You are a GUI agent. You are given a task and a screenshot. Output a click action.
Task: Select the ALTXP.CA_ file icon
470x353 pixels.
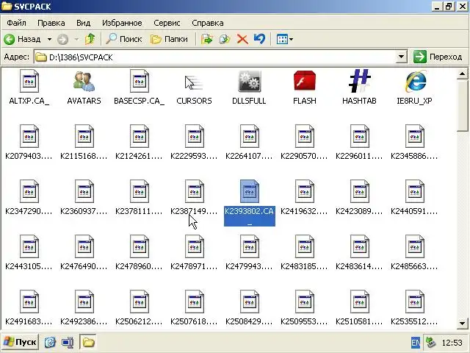pos(29,81)
